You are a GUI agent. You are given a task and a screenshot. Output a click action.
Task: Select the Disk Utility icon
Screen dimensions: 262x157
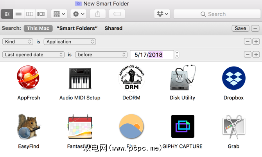183,78
